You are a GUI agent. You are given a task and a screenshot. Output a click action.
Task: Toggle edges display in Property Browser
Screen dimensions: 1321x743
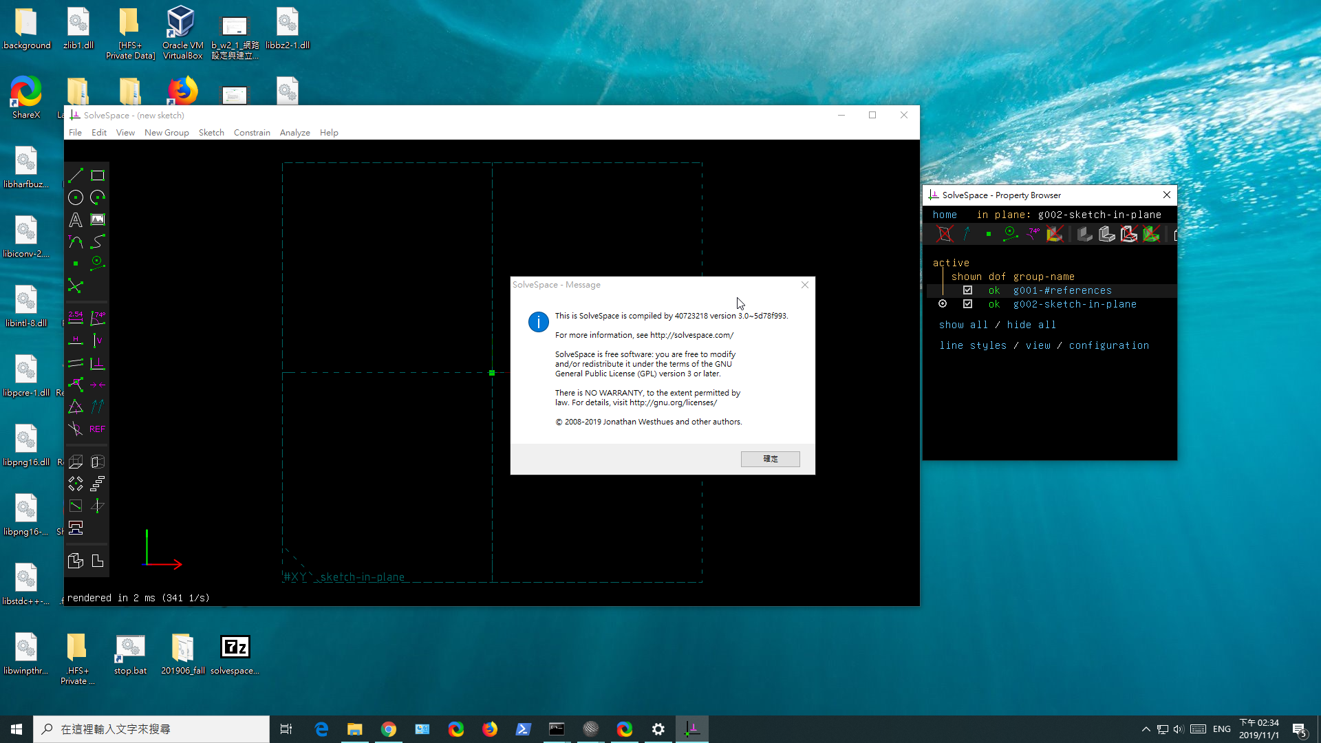coord(1107,234)
